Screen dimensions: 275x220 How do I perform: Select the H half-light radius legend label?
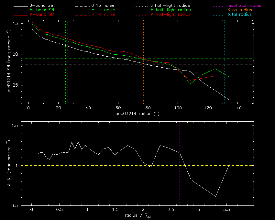tap(170, 10)
